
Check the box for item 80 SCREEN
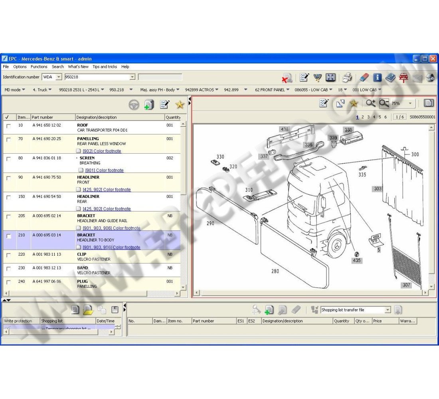[x=9, y=159]
